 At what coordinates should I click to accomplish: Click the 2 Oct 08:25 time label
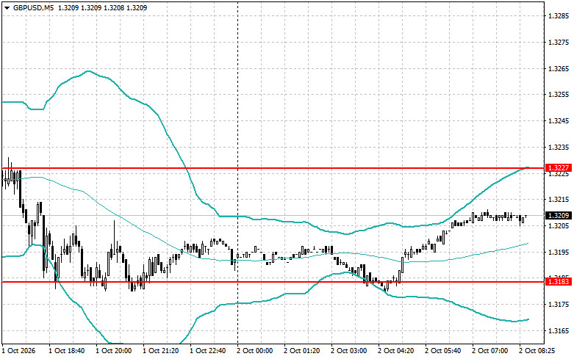[537, 351]
